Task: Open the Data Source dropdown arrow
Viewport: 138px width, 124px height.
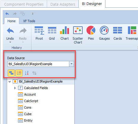Action: point(71,64)
